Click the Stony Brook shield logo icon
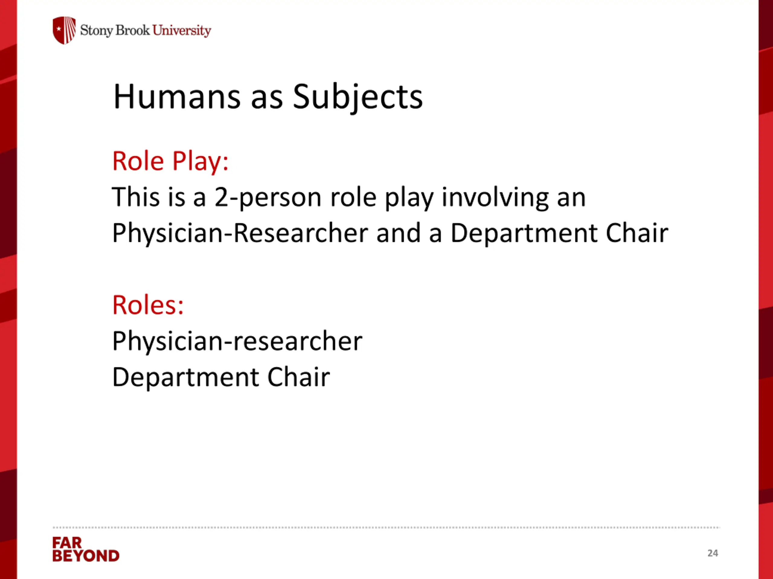The height and width of the screenshot is (579, 773). pos(64,30)
